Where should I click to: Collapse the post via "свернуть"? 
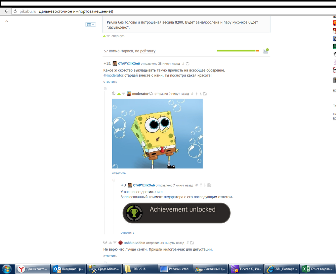point(118,36)
